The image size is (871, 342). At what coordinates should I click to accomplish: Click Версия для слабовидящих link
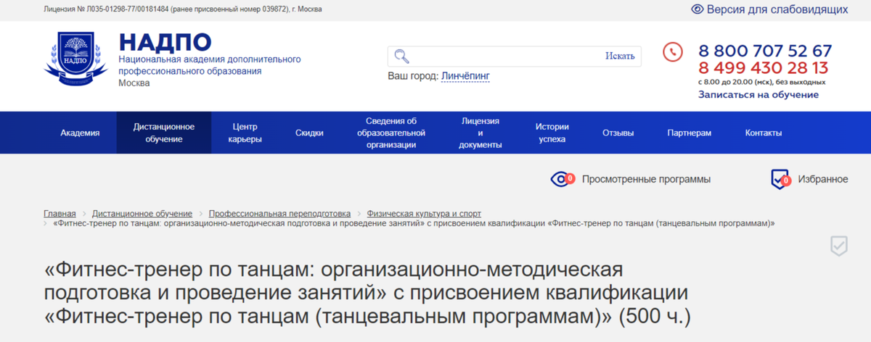pos(778,9)
